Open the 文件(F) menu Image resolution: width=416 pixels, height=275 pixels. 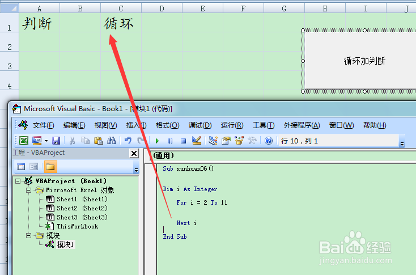43,125
